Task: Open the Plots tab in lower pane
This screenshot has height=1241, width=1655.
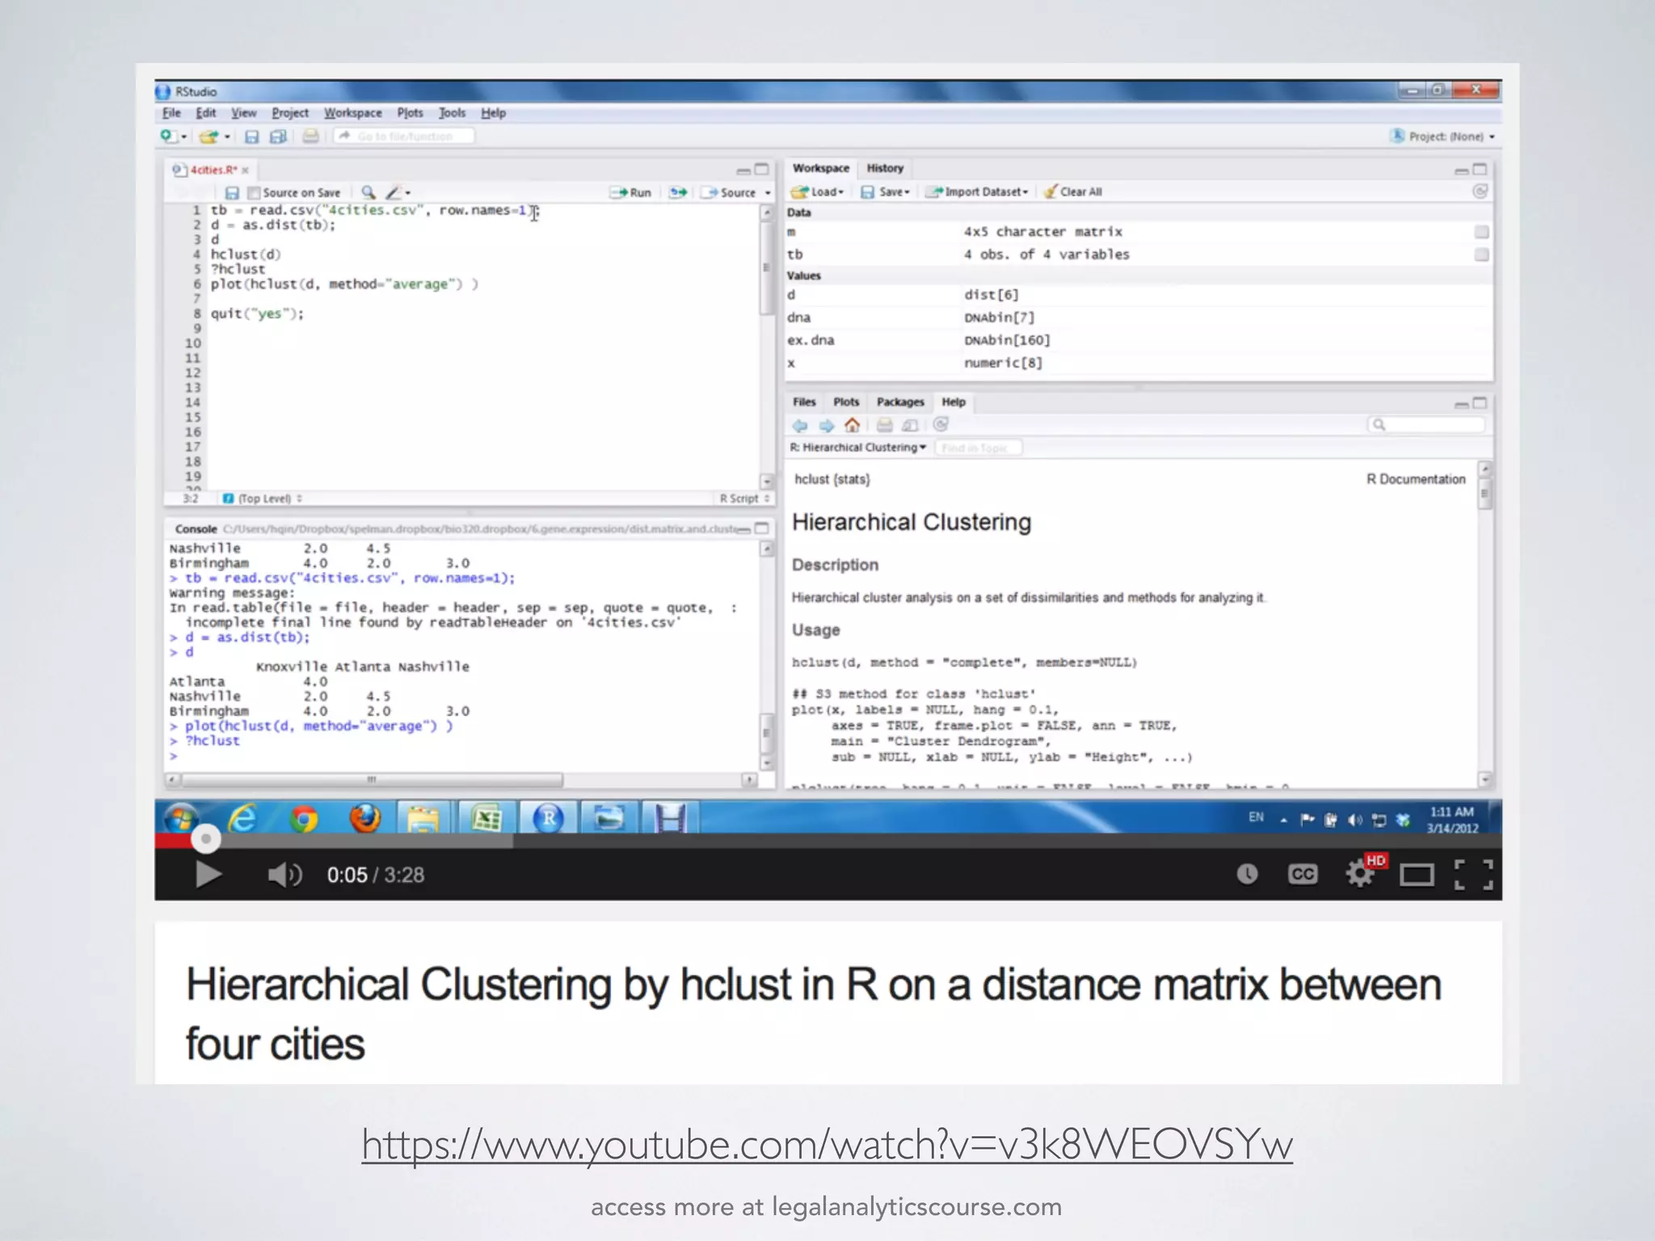Action: click(846, 402)
